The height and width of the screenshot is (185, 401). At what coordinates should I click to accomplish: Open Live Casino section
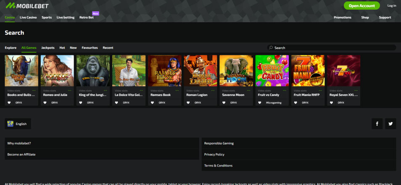[x=28, y=17]
